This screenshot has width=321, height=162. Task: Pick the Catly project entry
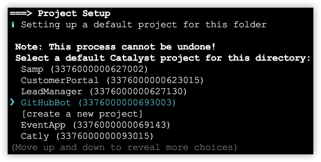click(x=87, y=136)
